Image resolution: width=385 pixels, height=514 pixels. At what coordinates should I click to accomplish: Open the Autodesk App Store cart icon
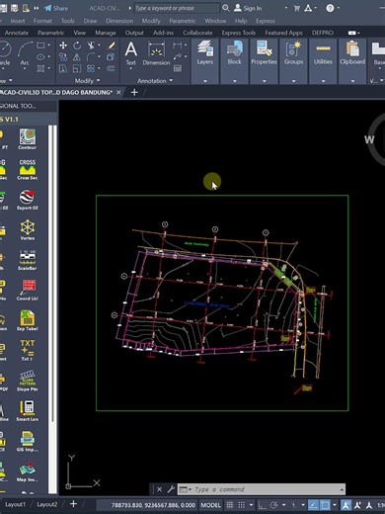[x=297, y=8]
